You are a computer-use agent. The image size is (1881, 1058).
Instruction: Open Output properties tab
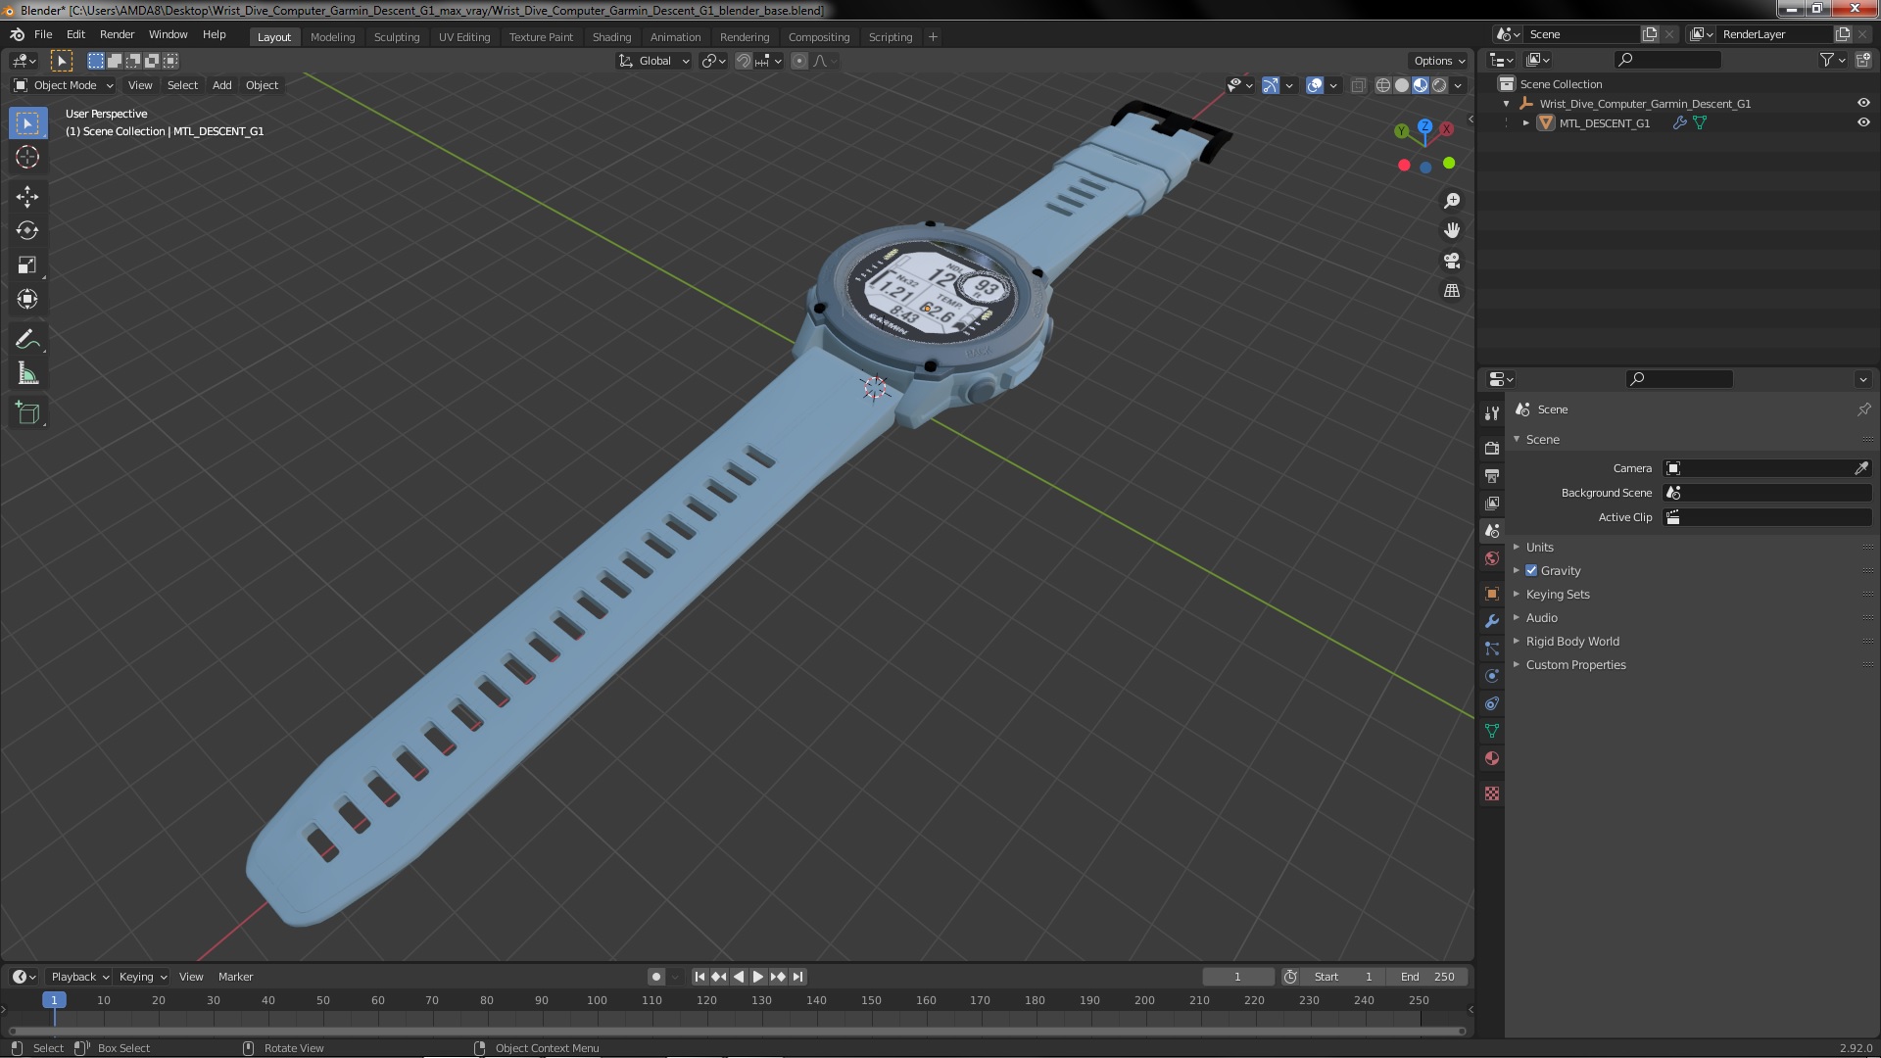pos(1492,475)
